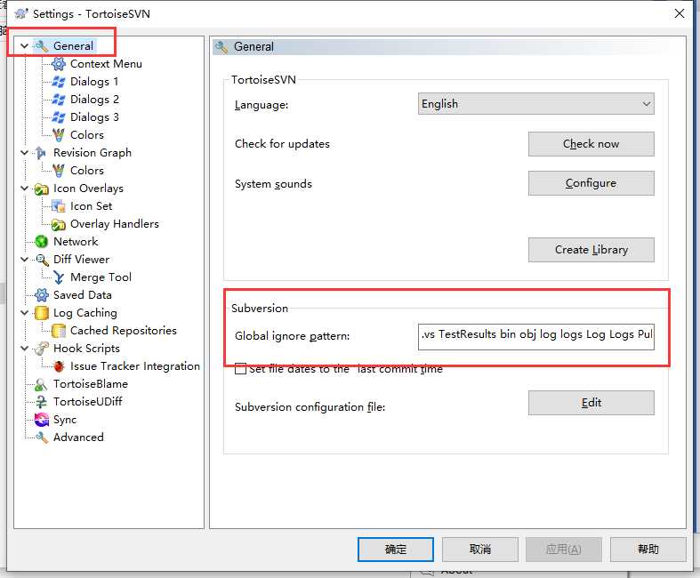Image resolution: width=700 pixels, height=578 pixels.
Task: Click the Issue Tracker bug icon
Action: pyautogui.click(x=59, y=366)
